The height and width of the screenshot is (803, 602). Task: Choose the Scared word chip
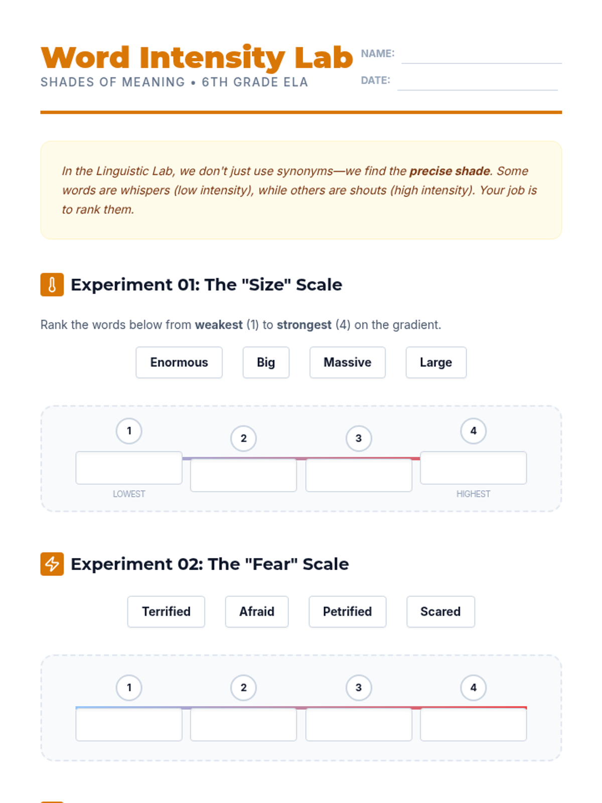pyautogui.click(x=440, y=611)
